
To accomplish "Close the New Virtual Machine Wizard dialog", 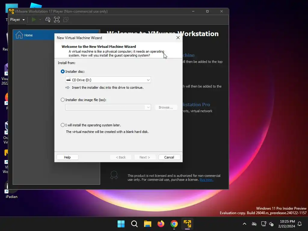I will pyautogui.click(x=178, y=38).
